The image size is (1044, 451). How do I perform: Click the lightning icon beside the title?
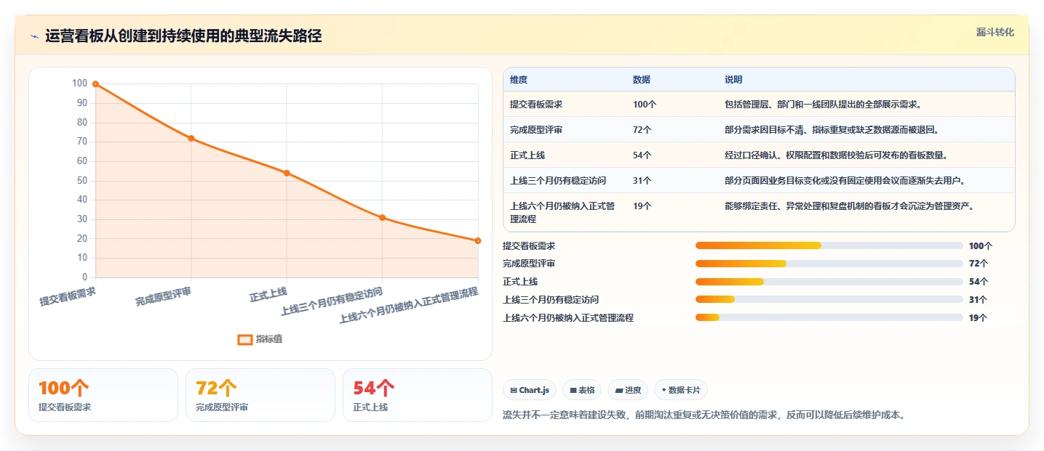point(35,36)
